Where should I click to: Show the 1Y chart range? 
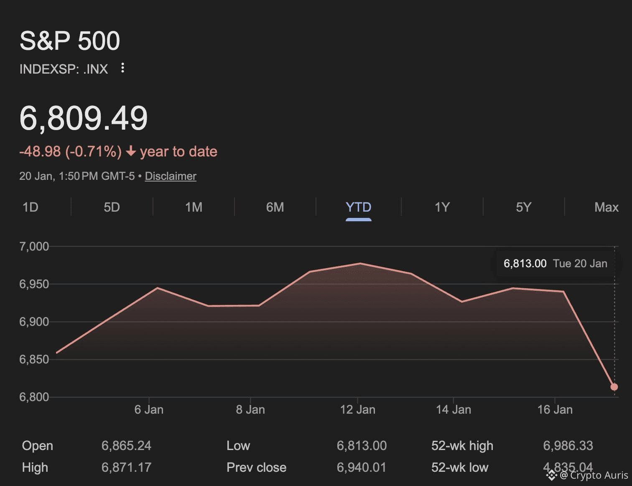442,207
